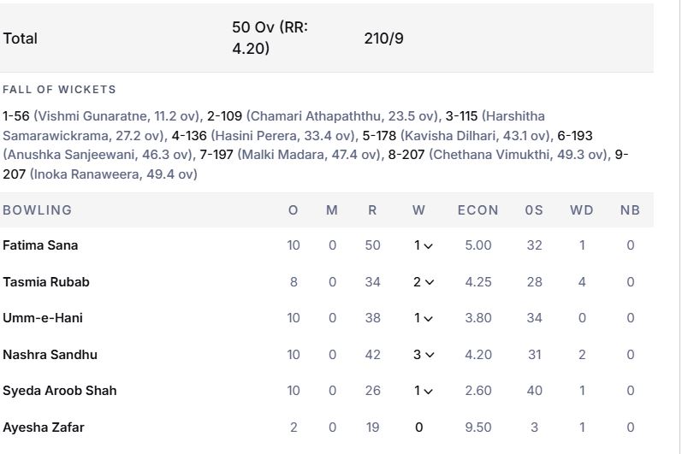Expand Tasmia Rubab's wickets chevron

click(x=430, y=282)
